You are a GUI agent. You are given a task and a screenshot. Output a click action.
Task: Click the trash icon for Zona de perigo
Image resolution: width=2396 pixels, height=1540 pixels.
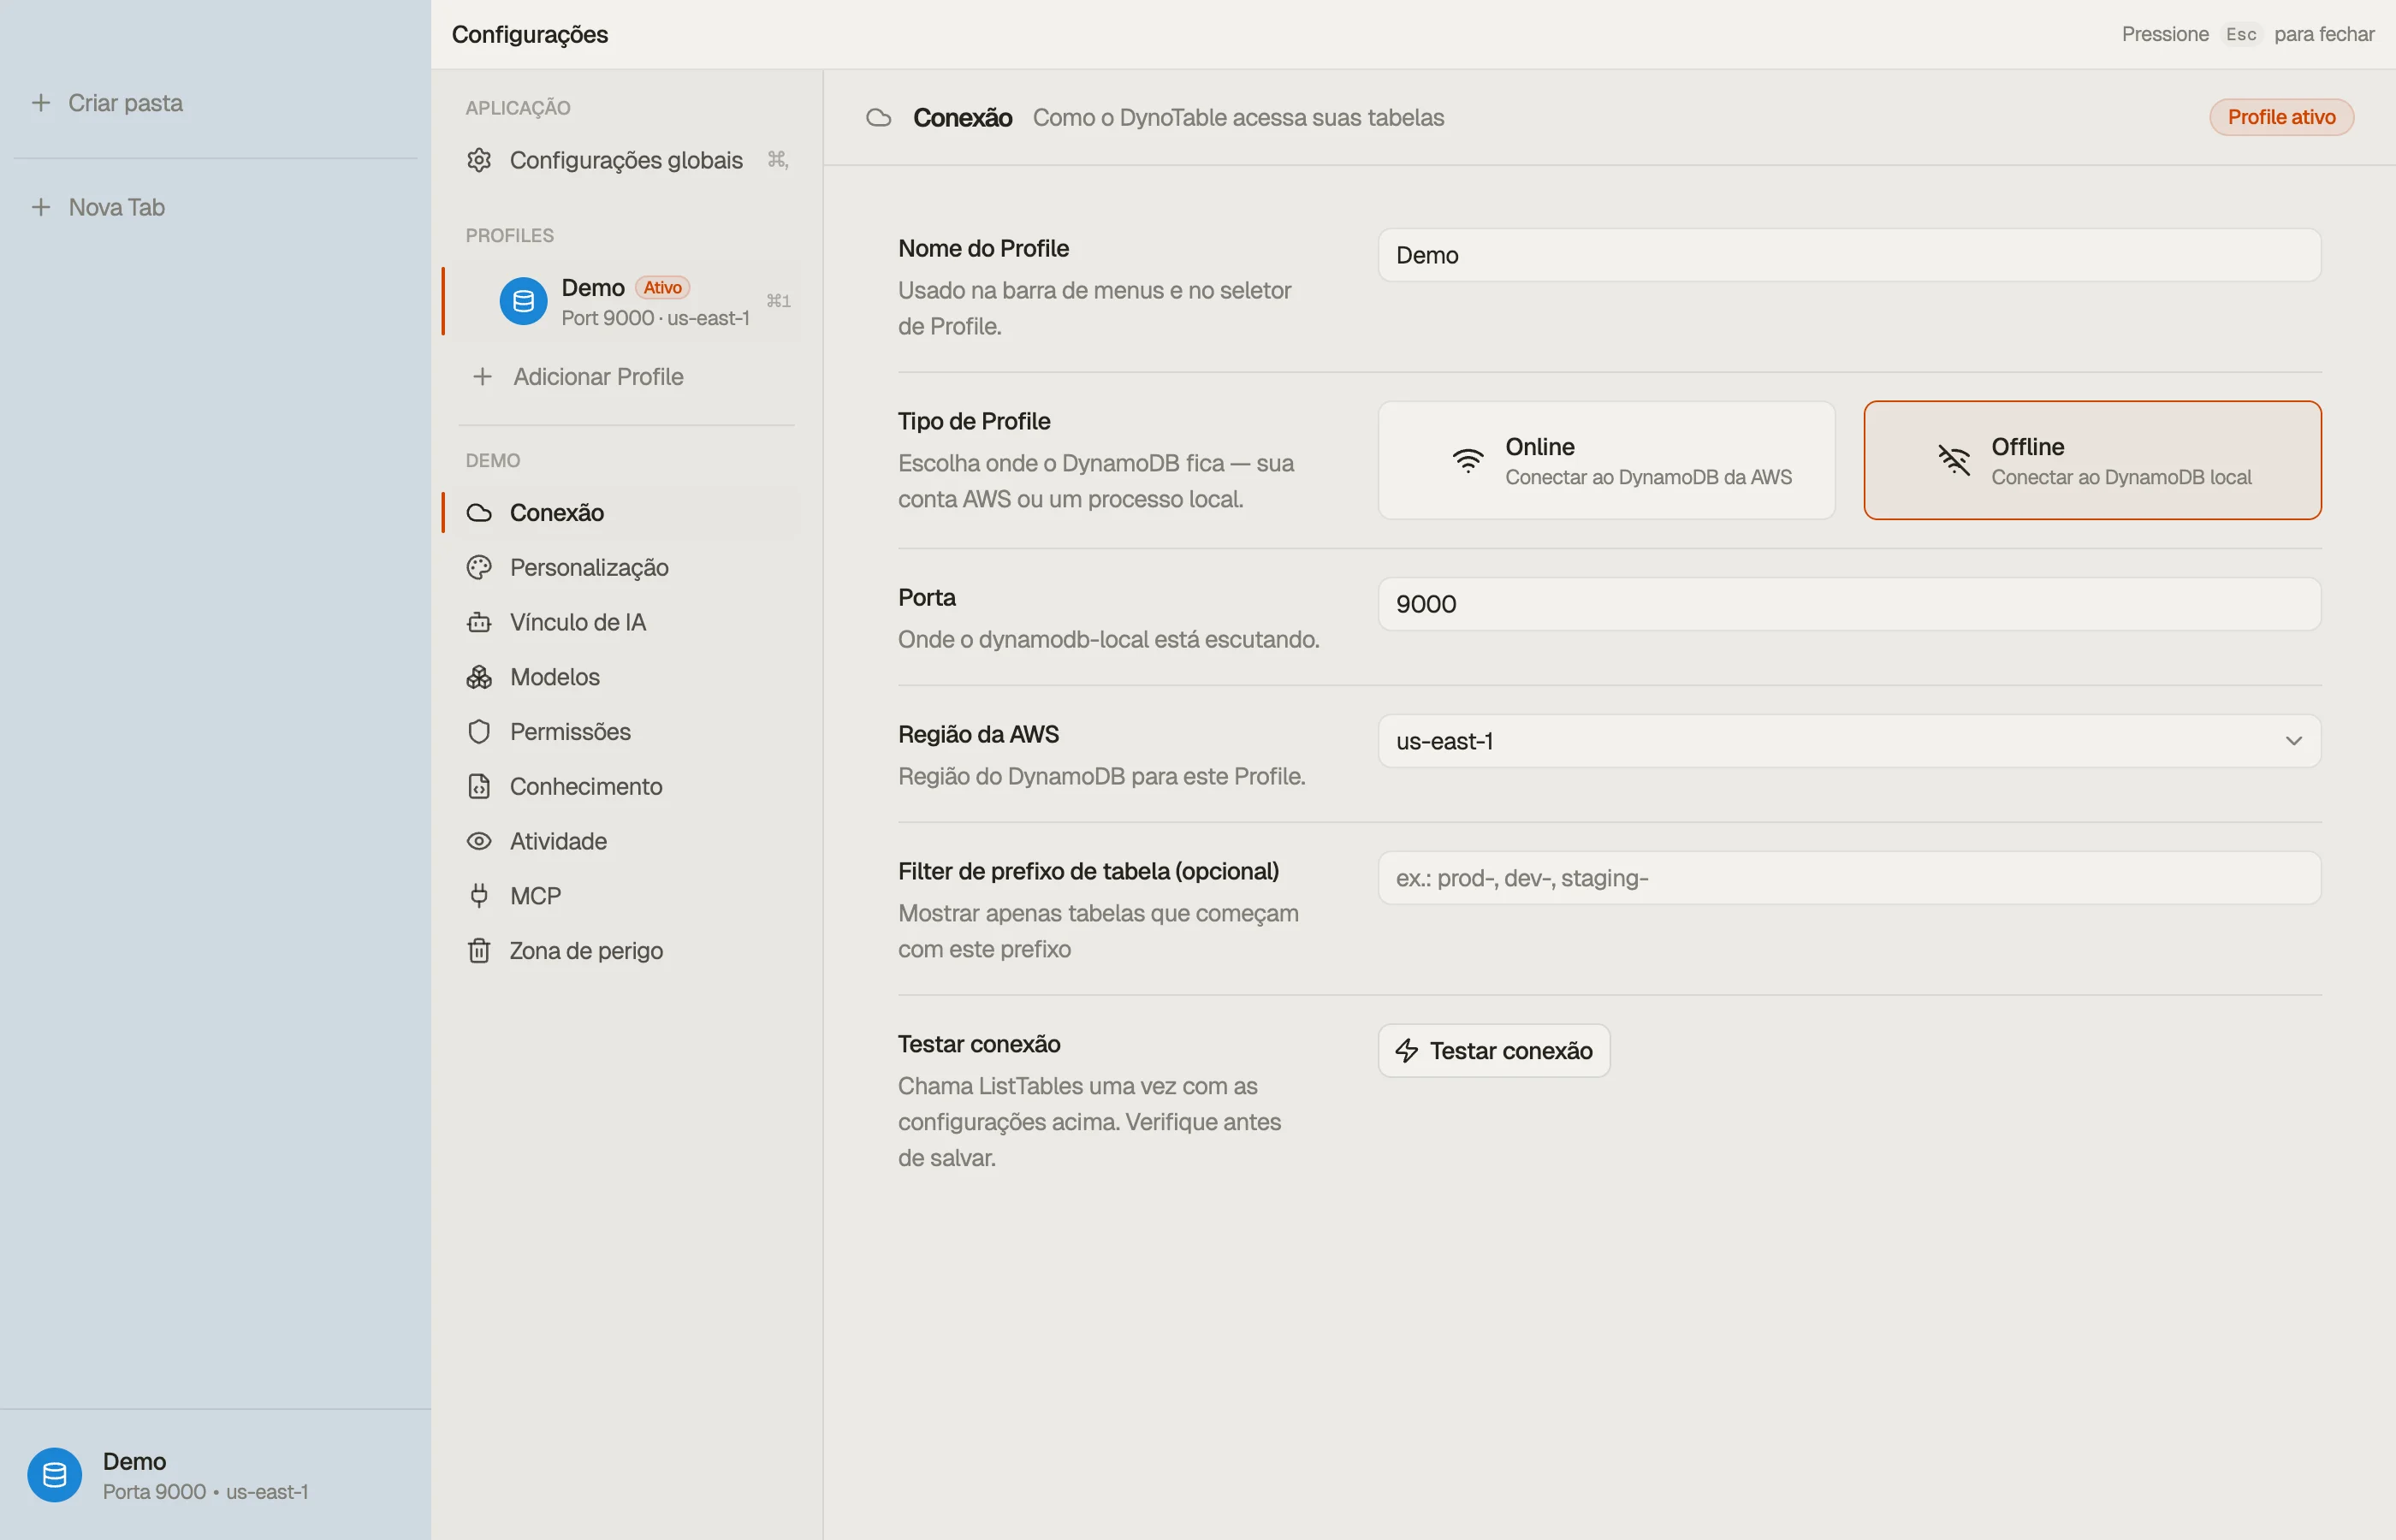coord(479,951)
